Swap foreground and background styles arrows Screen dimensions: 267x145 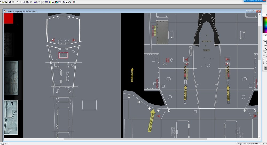(x=264, y=41)
